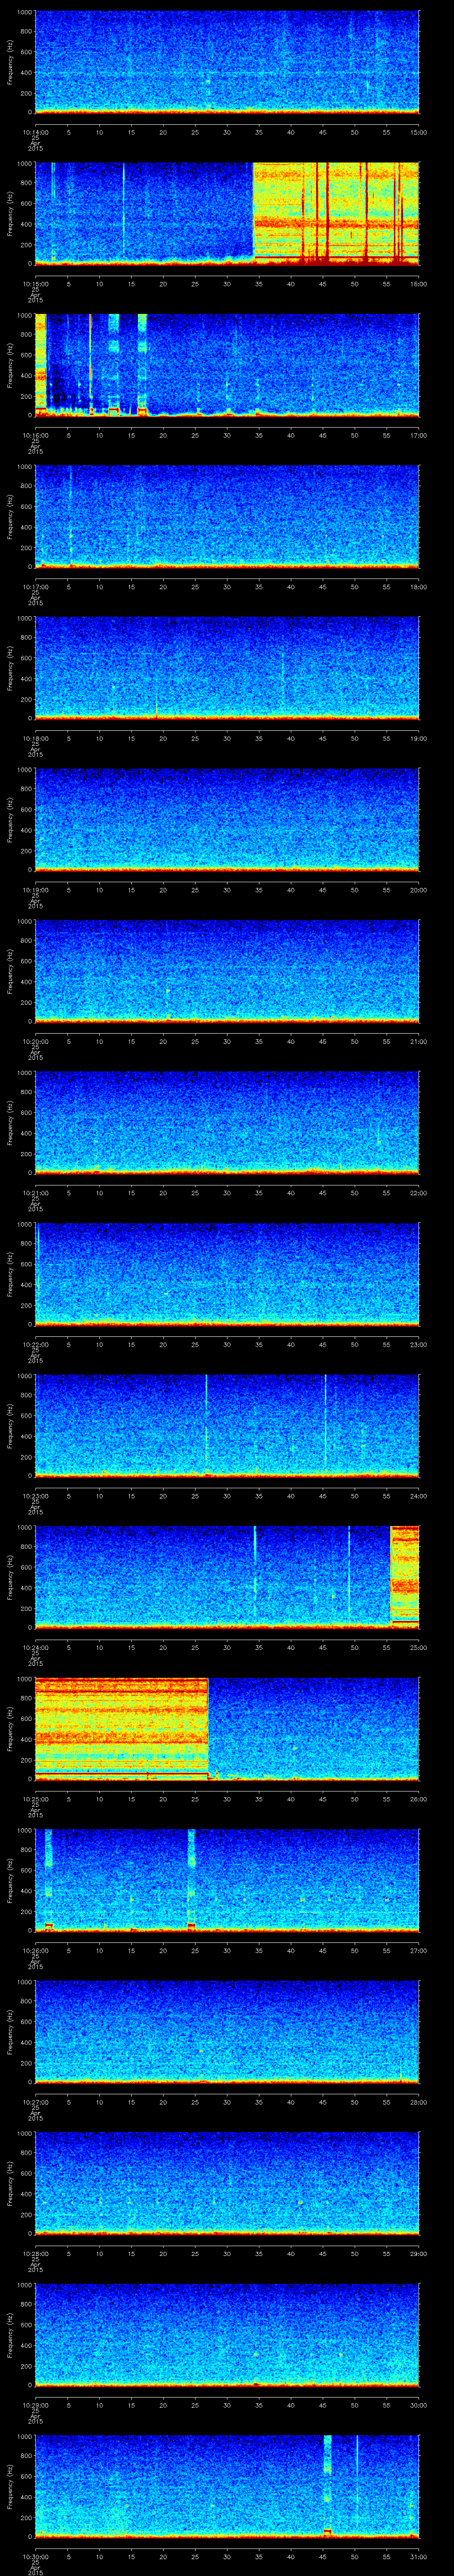Open the spectrogram panel starting at 10:25:00

tap(227, 1729)
